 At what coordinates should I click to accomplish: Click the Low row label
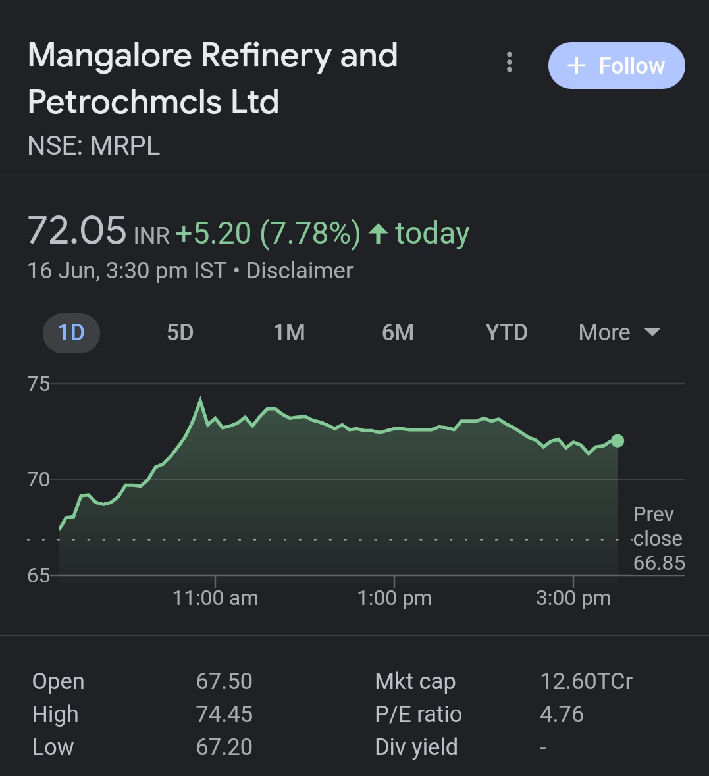click(x=53, y=747)
